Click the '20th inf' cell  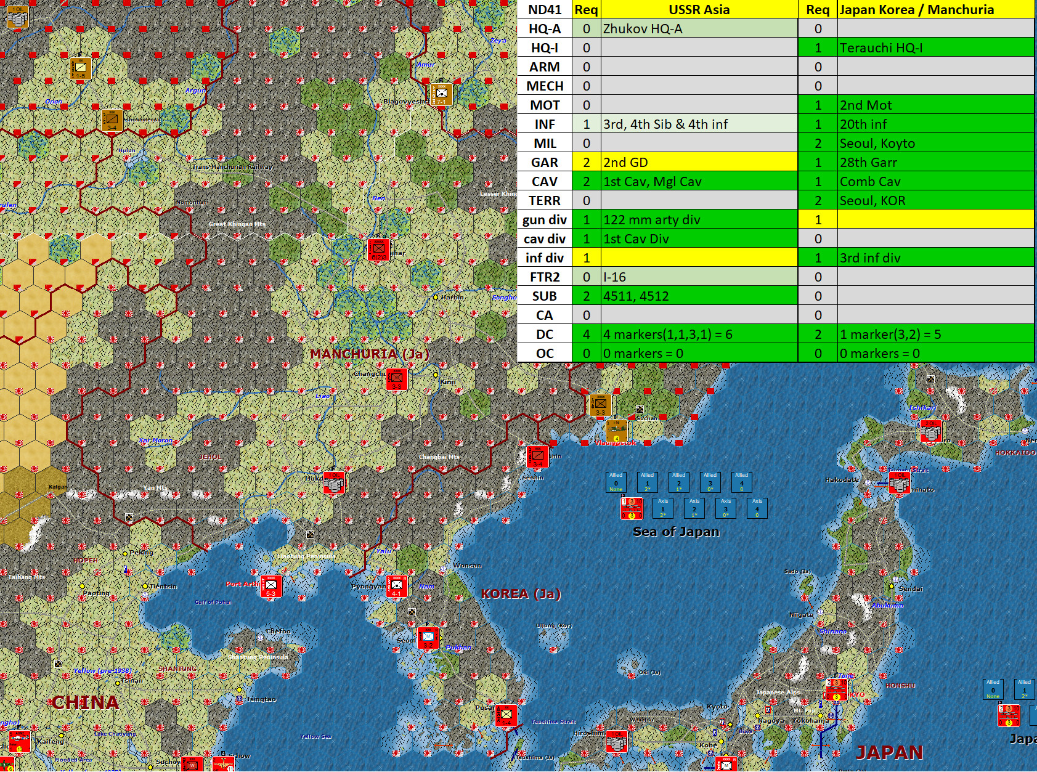935,124
